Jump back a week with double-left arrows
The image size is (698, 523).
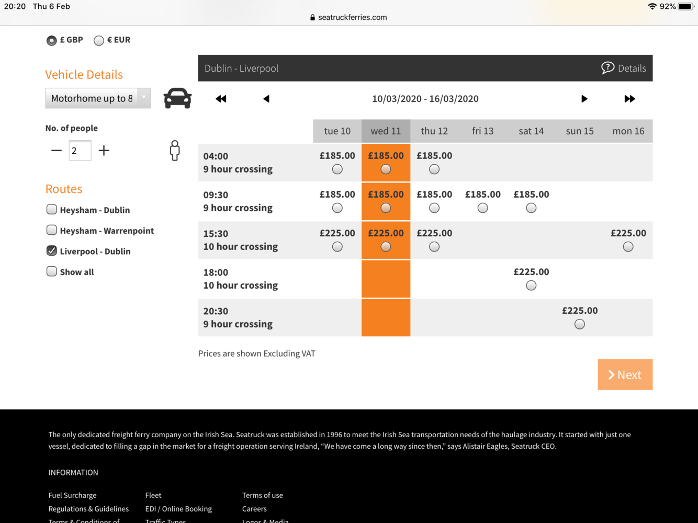coord(221,99)
